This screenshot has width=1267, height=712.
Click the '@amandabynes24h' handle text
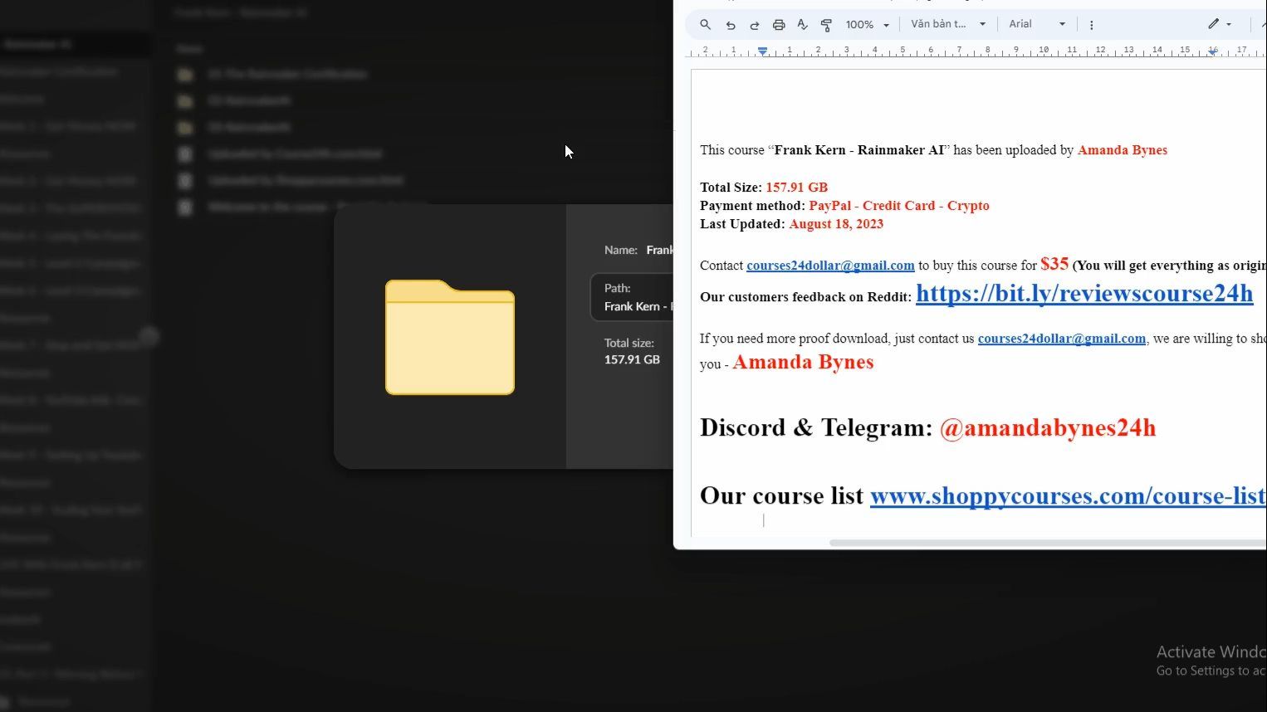pos(1048,427)
